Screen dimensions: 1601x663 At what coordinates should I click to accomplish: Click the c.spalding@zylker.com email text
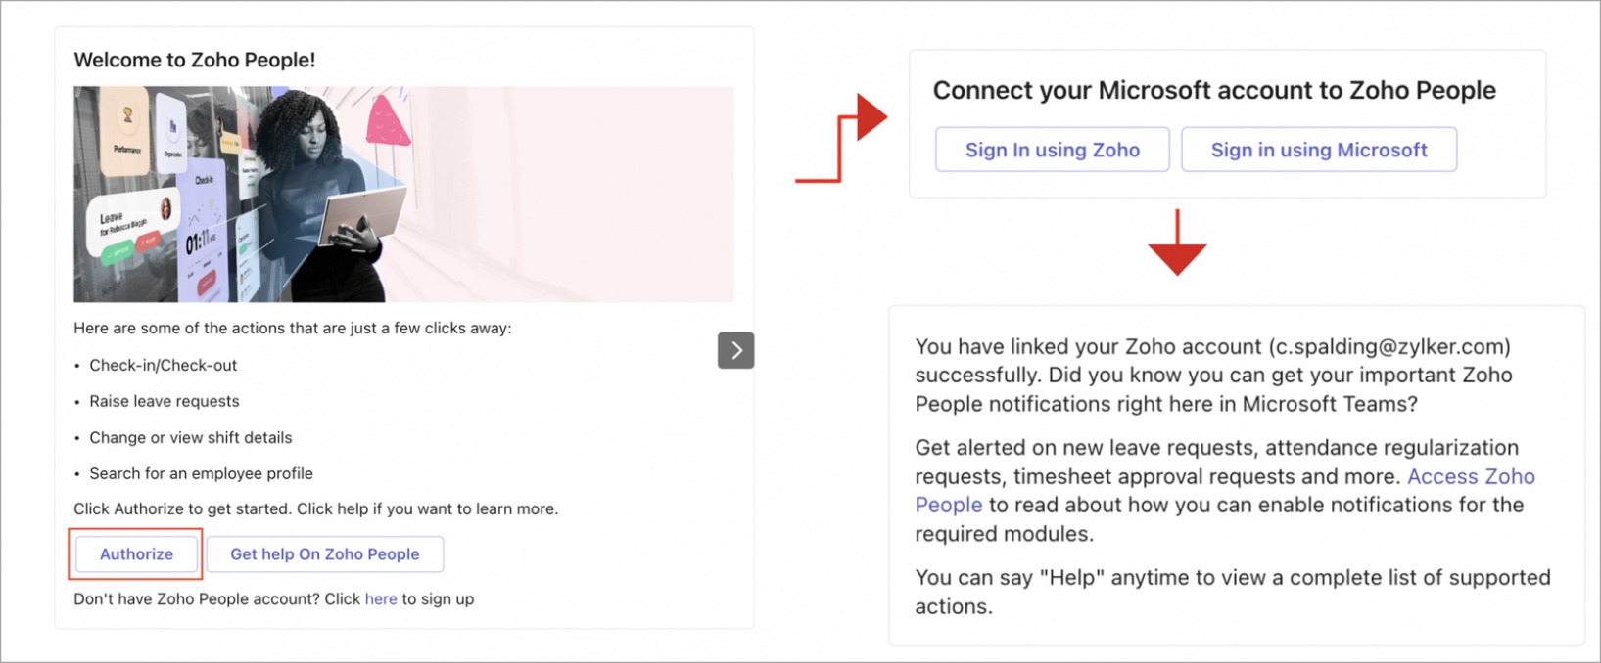point(1389,347)
